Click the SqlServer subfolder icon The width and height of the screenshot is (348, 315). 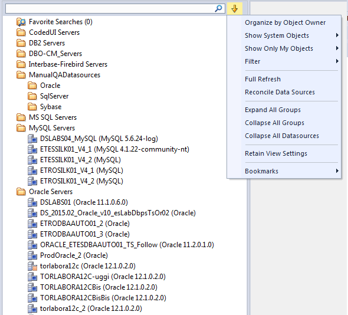tap(32, 96)
